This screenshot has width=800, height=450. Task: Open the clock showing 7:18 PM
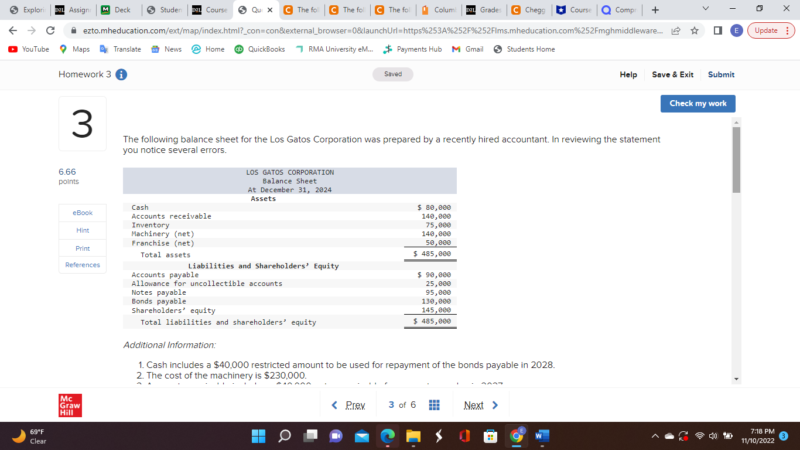[x=757, y=437]
